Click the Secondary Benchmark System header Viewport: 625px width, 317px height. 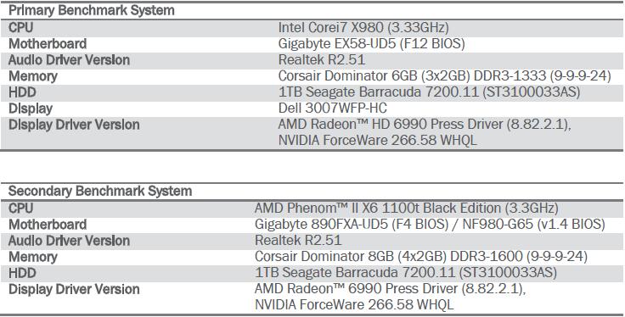[100, 192]
